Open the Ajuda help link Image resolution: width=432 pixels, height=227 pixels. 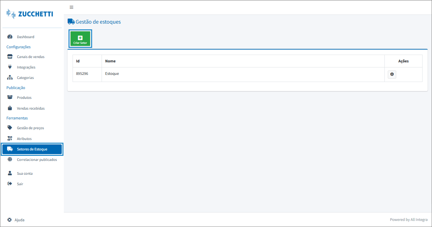pos(19,220)
